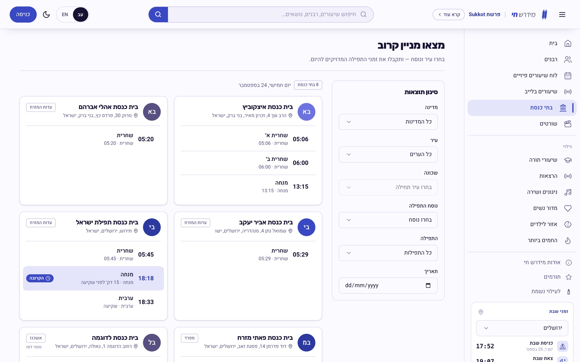Viewport: 580px width, 362px height.
Task: Open שיעורים בלייב live item
Action: click(x=522, y=92)
